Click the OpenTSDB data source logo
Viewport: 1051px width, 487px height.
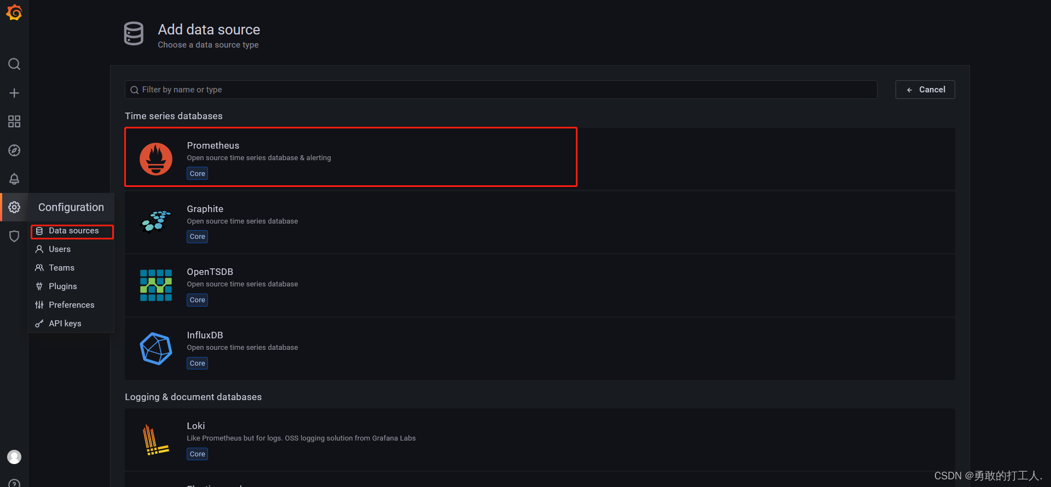[156, 285]
